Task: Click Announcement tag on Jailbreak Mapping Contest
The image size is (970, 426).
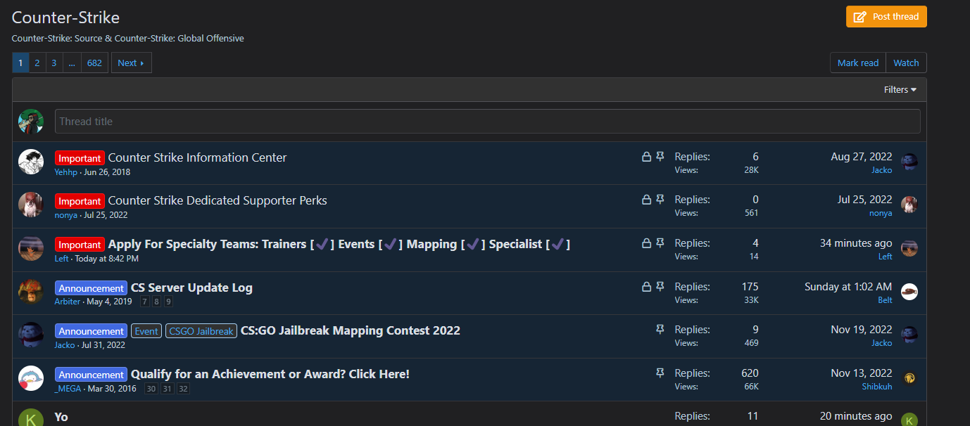Action: click(x=91, y=331)
